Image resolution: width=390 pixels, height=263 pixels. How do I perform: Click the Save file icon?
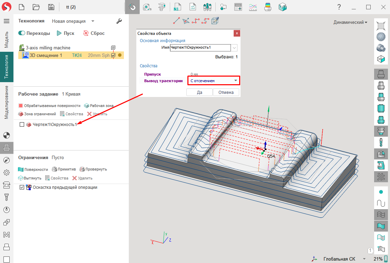point(51,7)
